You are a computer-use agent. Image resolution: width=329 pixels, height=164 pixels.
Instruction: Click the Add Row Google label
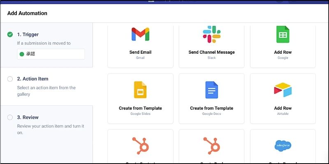(x=283, y=52)
